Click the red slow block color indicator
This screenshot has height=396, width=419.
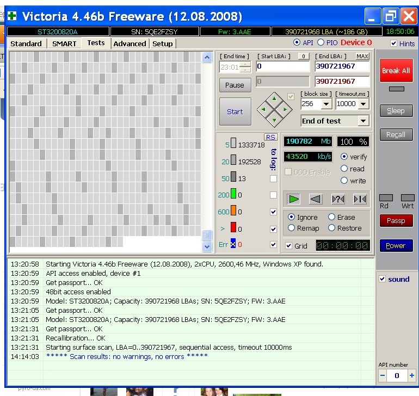click(x=233, y=227)
